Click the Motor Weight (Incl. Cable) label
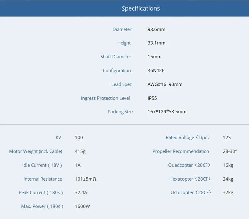Screen dimensions: 249x219 (x=36, y=151)
